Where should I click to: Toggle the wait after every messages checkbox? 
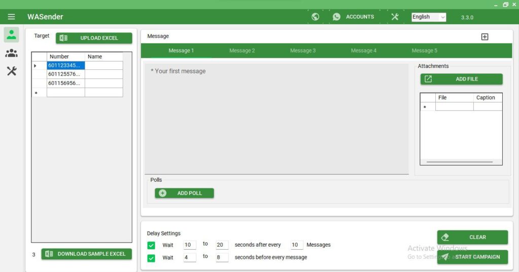click(x=151, y=245)
